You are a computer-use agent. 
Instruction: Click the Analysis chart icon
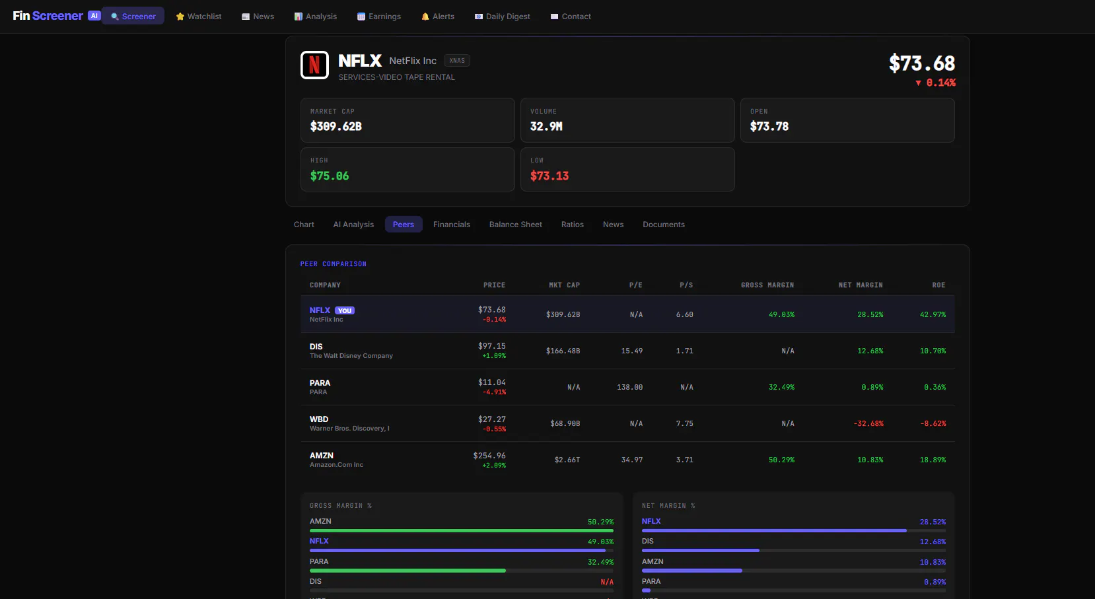coord(298,17)
